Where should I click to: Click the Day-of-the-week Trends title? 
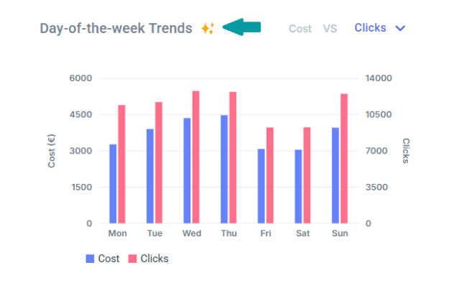coord(116,29)
